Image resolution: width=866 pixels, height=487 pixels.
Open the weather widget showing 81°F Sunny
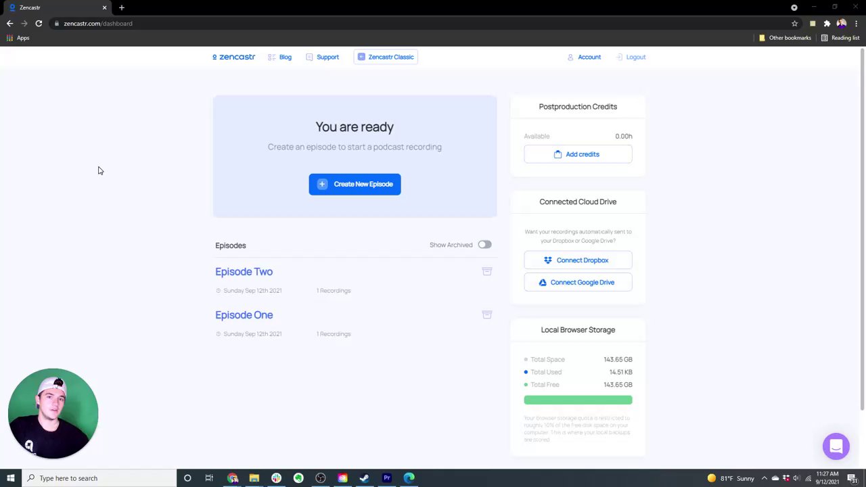tap(731, 478)
